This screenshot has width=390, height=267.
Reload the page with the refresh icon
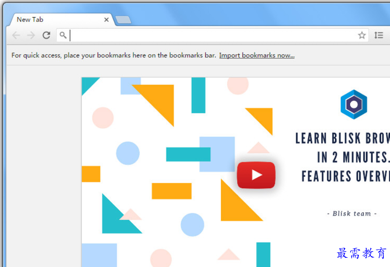pos(46,35)
